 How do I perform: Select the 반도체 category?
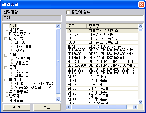pos(14,96)
